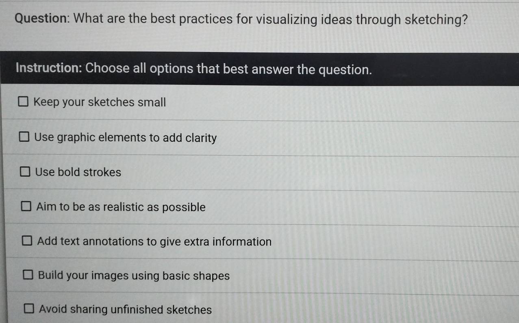Click the 'Build your images using basic shapes' text
The height and width of the screenshot is (323, 519).
pos(134,276)
